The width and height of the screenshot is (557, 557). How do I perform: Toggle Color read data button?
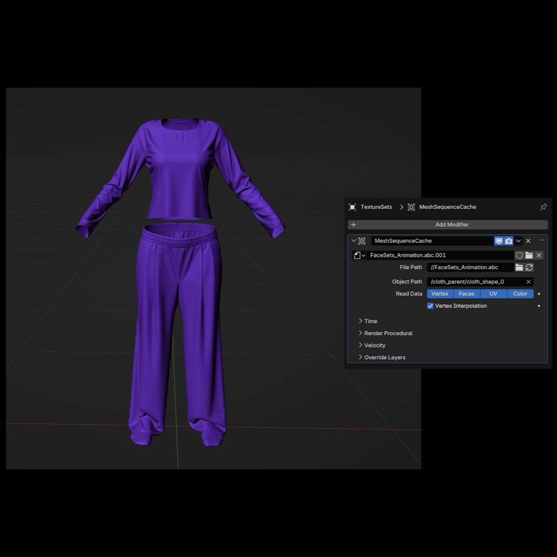[x=520, y=294]
